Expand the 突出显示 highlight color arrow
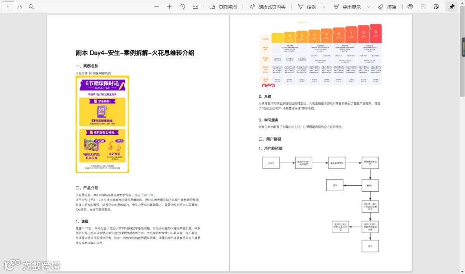The width and height of the screenshot is (465, 274). point(369,7)
